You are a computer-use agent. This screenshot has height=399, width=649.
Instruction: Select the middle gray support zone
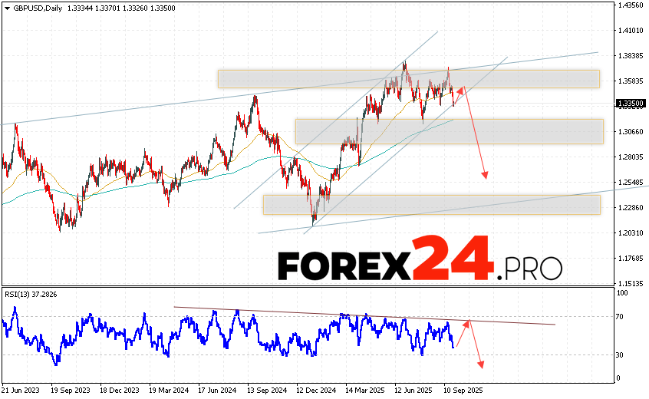(x=449, y=131)
